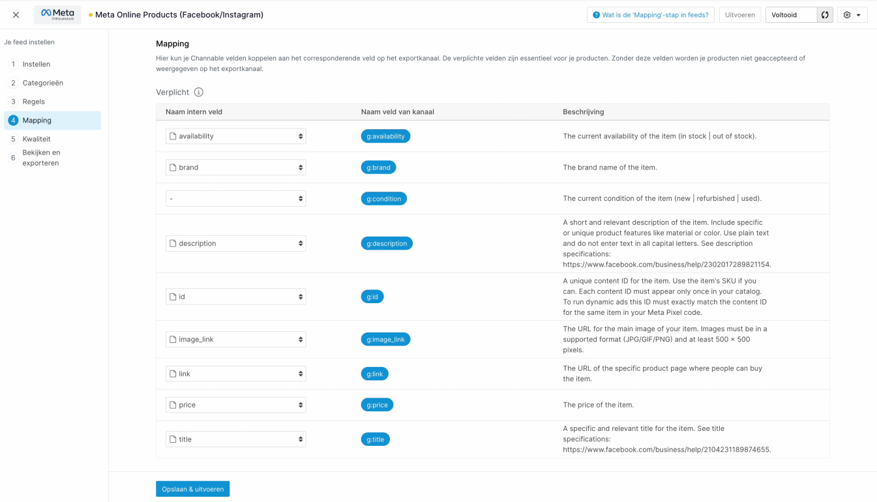Click 'The price of the item.' description
The height and width of the screenshot is (502, 877).
coord(598,405)
